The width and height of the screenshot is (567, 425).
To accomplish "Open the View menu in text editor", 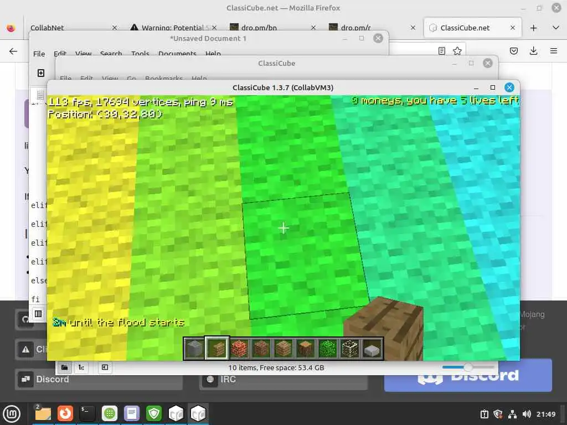I will coord(83,54).
